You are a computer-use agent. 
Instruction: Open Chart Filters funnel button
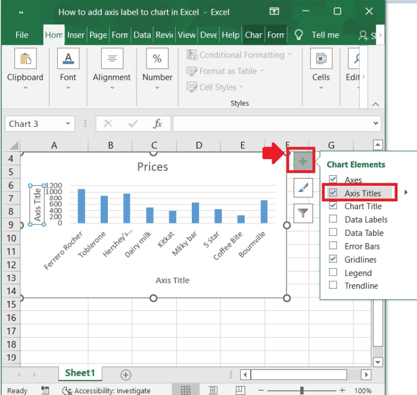[303, 212]
